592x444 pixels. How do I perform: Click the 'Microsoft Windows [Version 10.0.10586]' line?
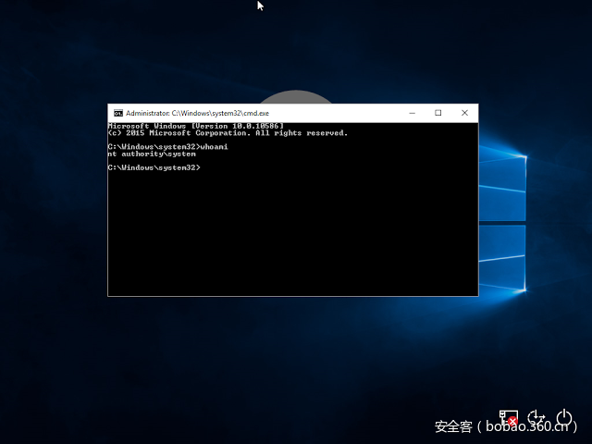tap(195, 126)
